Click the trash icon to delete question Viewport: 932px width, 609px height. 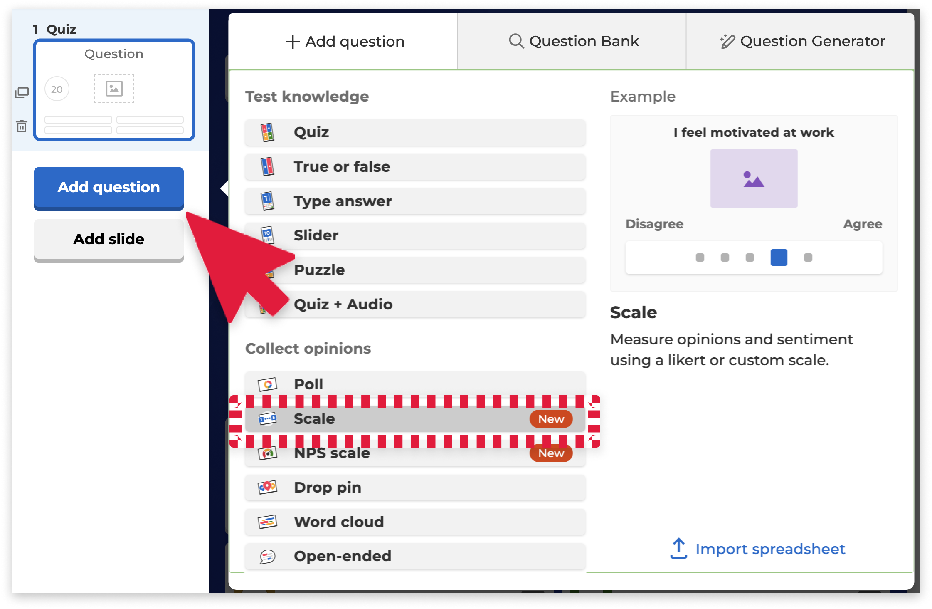pos(22,126)
